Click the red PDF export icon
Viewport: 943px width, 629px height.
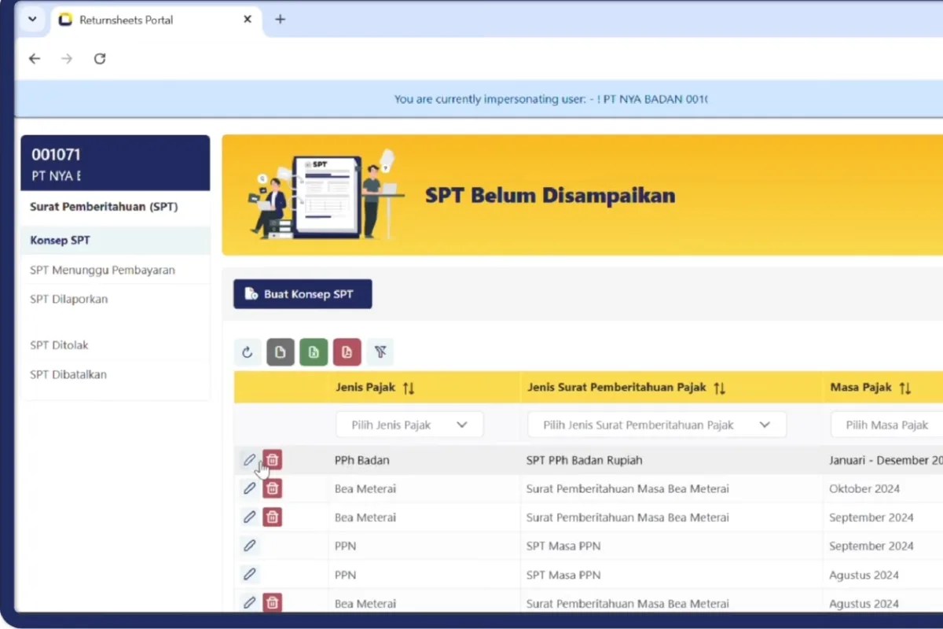pos(347,352)
